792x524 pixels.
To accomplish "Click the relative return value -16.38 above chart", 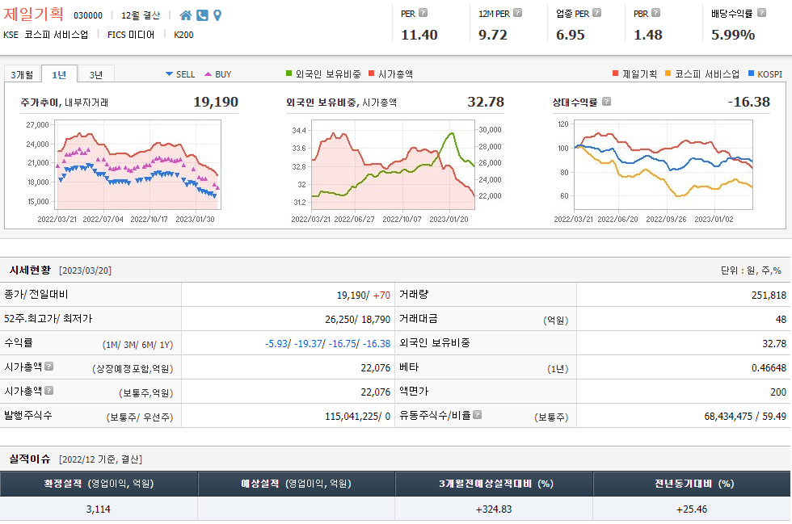I will click(x=748, y=102).
